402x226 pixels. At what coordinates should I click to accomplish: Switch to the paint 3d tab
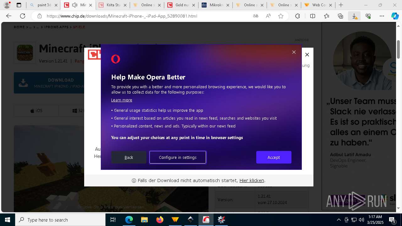tap(44, 5)
